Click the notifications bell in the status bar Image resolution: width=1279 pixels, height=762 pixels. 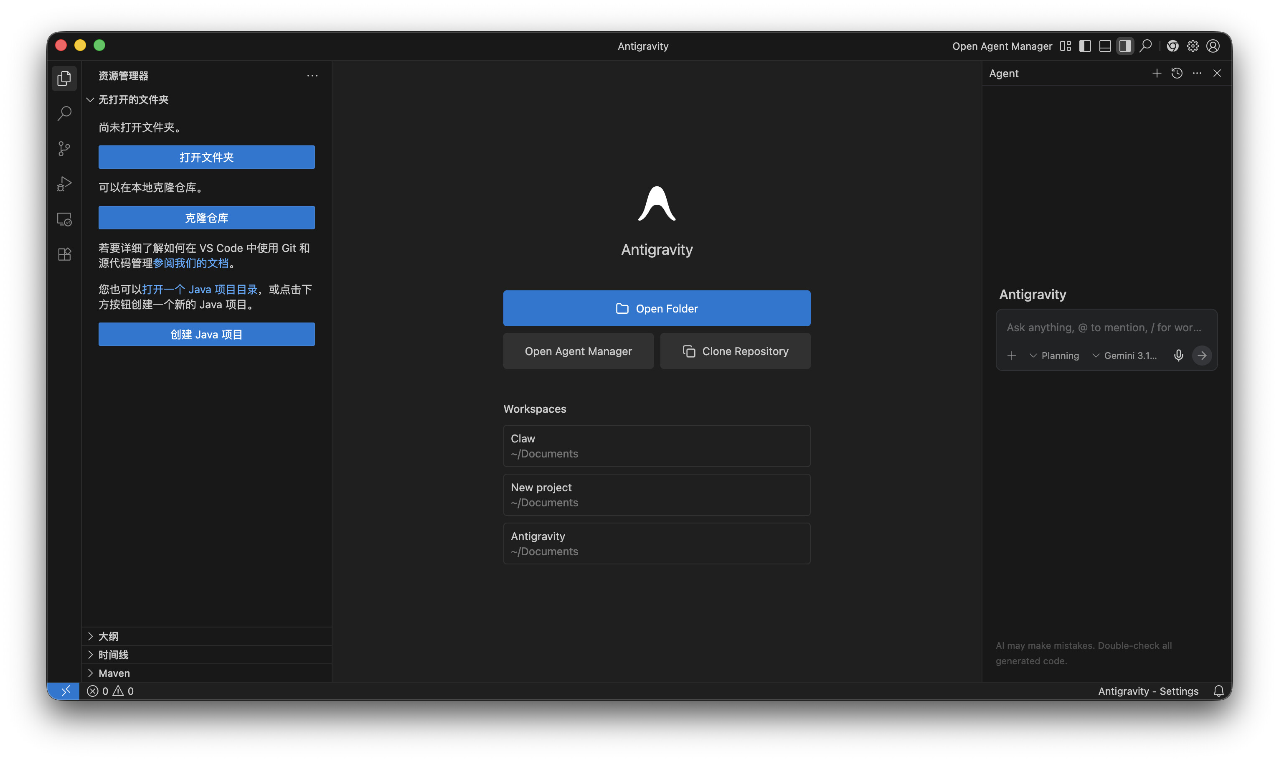(1218, 691)
